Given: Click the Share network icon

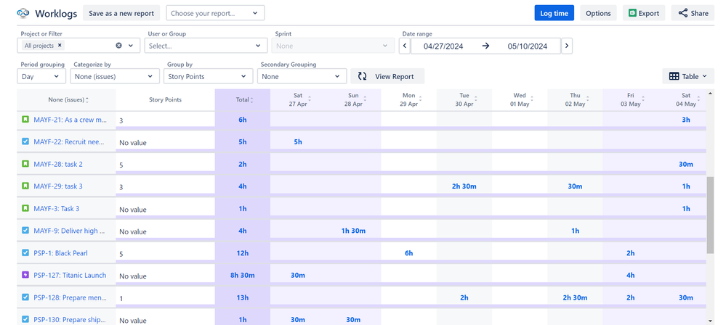Looking at the screenshot, I should coord(683,13).
